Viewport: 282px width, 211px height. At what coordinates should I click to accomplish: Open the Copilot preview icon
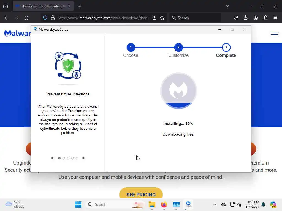273,204
